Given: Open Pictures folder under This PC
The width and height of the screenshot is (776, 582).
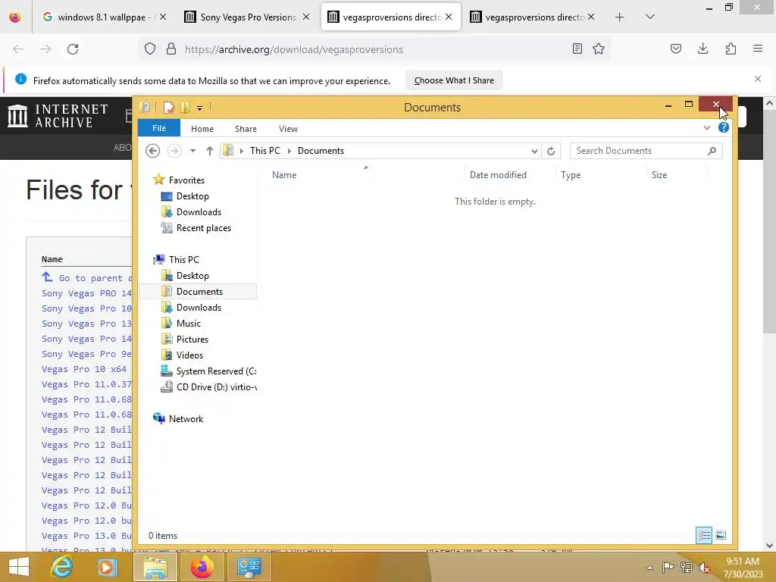Looking at the screenshot, I should click(x=192, y=339).
